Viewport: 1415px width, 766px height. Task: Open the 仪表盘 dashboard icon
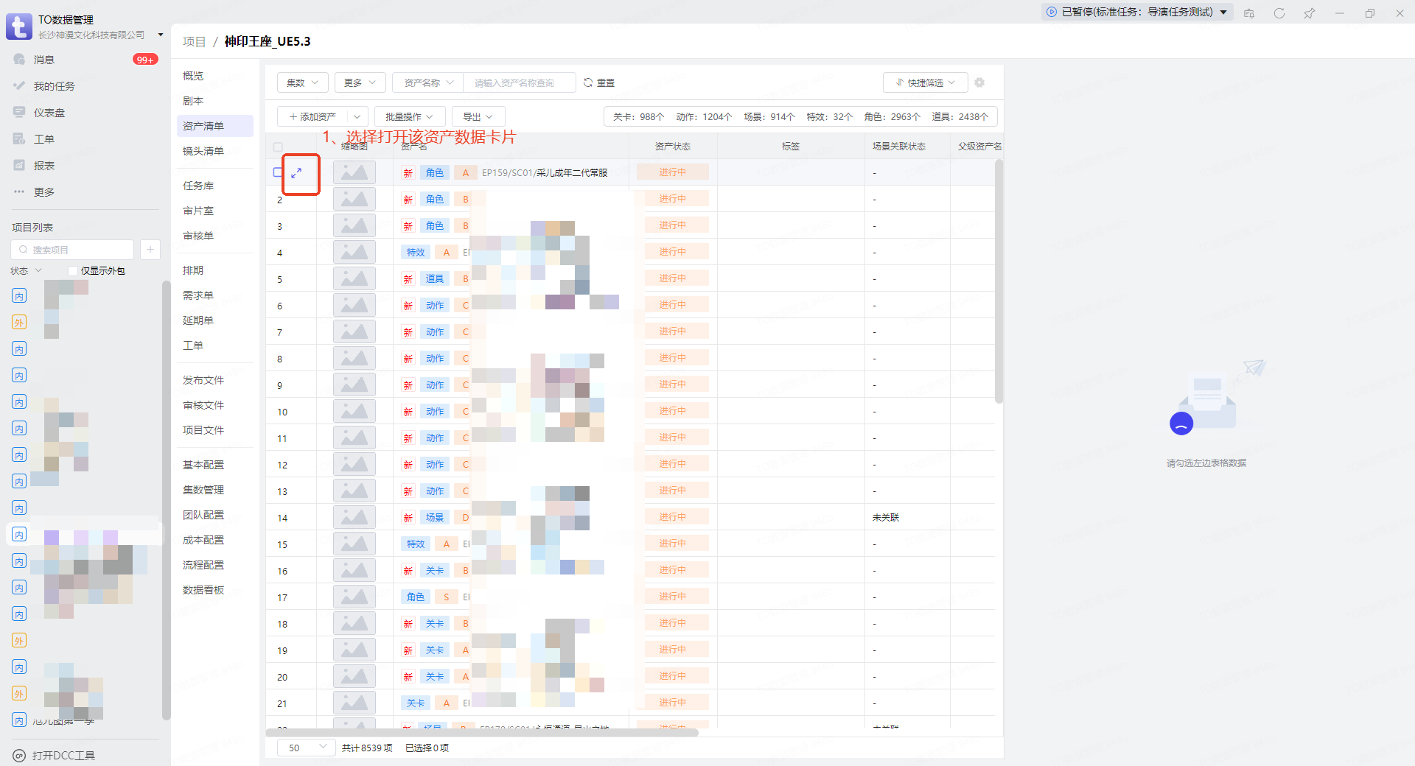point(19,113)
